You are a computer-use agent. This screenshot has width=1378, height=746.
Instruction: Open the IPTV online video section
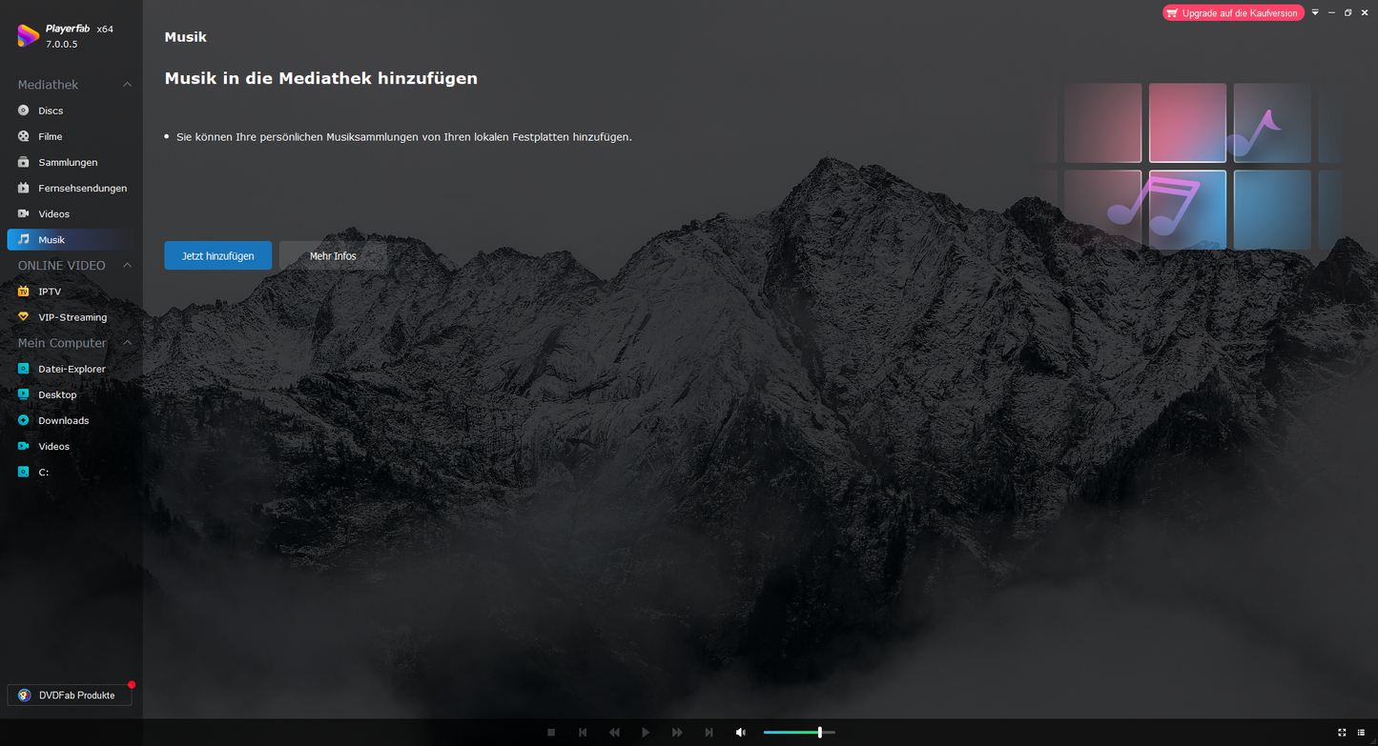[x=50, y=292]
